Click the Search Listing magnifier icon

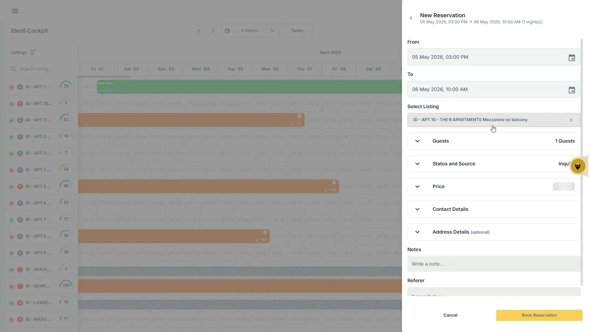14,69
